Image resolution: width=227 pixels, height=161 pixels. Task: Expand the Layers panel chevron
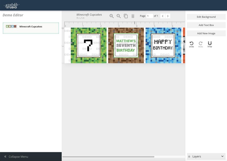[222, 156]
